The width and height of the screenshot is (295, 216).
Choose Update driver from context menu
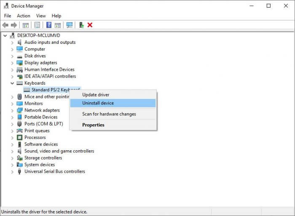113,95
